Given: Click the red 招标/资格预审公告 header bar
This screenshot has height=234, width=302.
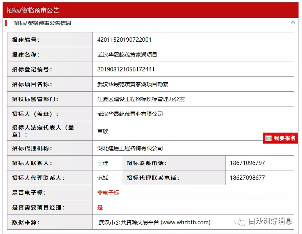Looking at the screenshot, I should (x=151, y=10).
